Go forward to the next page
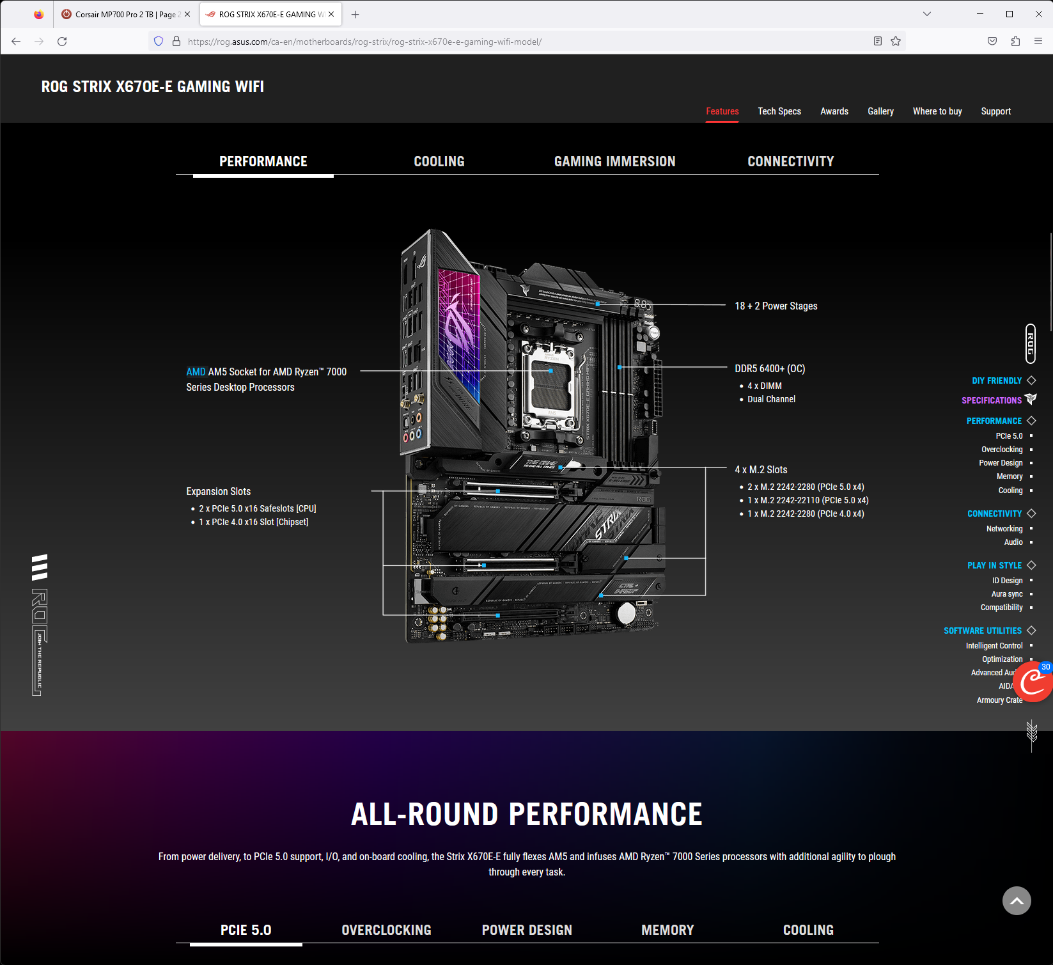Viewport: 1053px width, 965px height. [39, 42]
